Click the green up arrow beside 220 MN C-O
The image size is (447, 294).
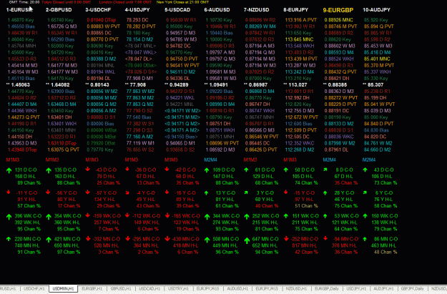pos(9,239)
